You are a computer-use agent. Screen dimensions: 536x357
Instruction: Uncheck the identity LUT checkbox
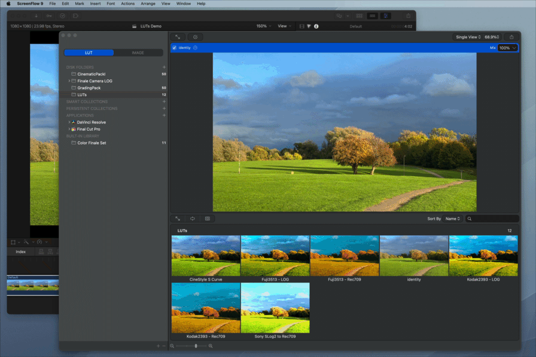point(175,48)
